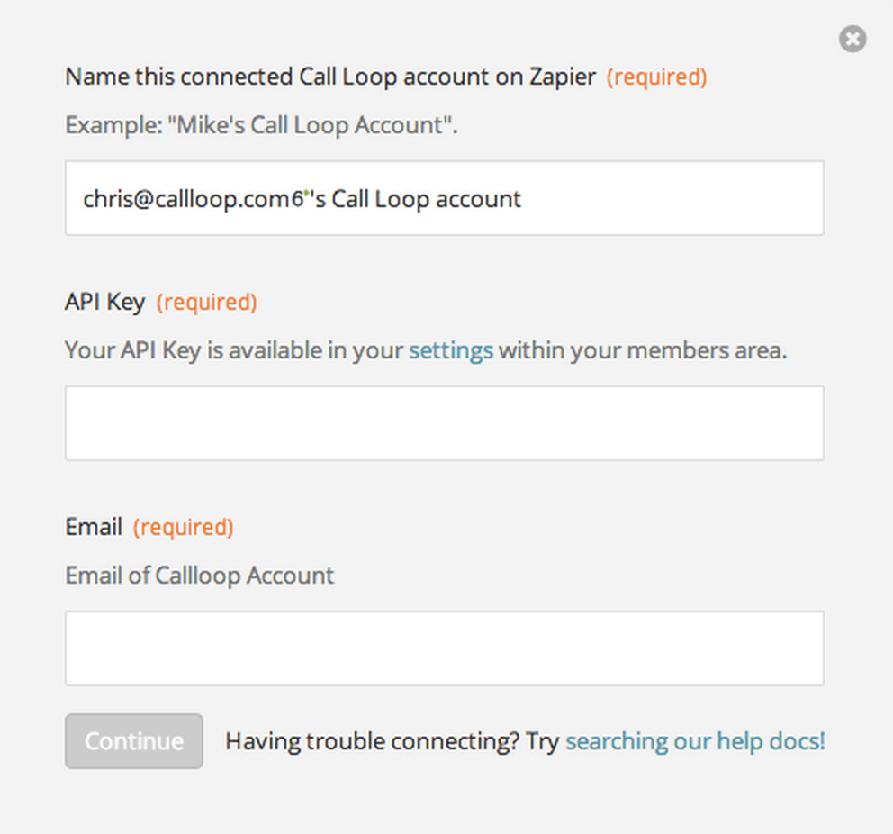Close the Call Loop connection dialog
Screen dimensions: 893x834
coord(852,39)
